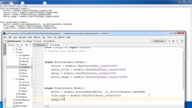This screenshot has height=108, width=192.
Task: Open the Help menu in PyCharm
Action: (68, 37)
